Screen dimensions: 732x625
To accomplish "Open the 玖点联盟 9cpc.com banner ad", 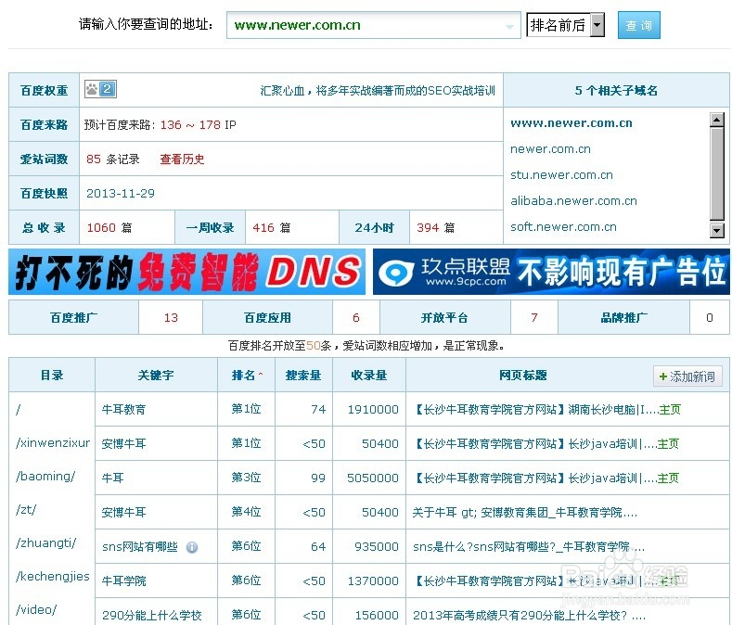I will click(551, 272).
